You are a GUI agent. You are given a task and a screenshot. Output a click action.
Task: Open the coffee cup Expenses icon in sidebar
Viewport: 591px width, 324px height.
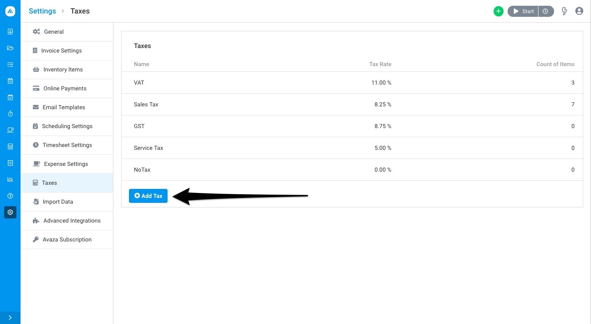point(10,130)
